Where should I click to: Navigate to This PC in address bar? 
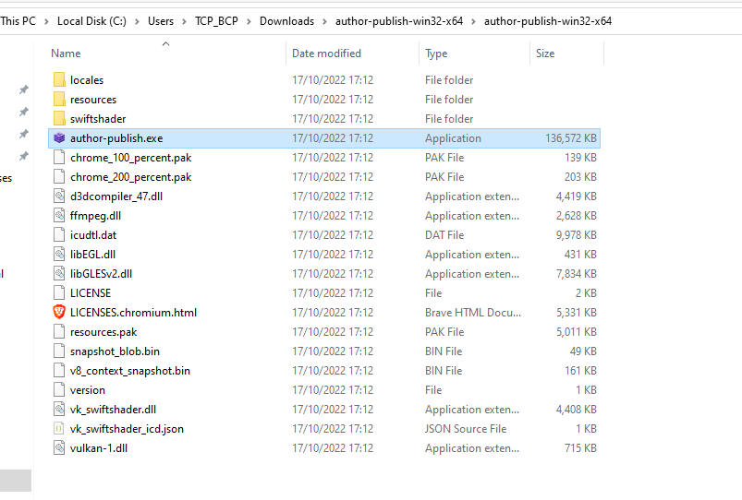pyautogui.click(x=18, y=21)
